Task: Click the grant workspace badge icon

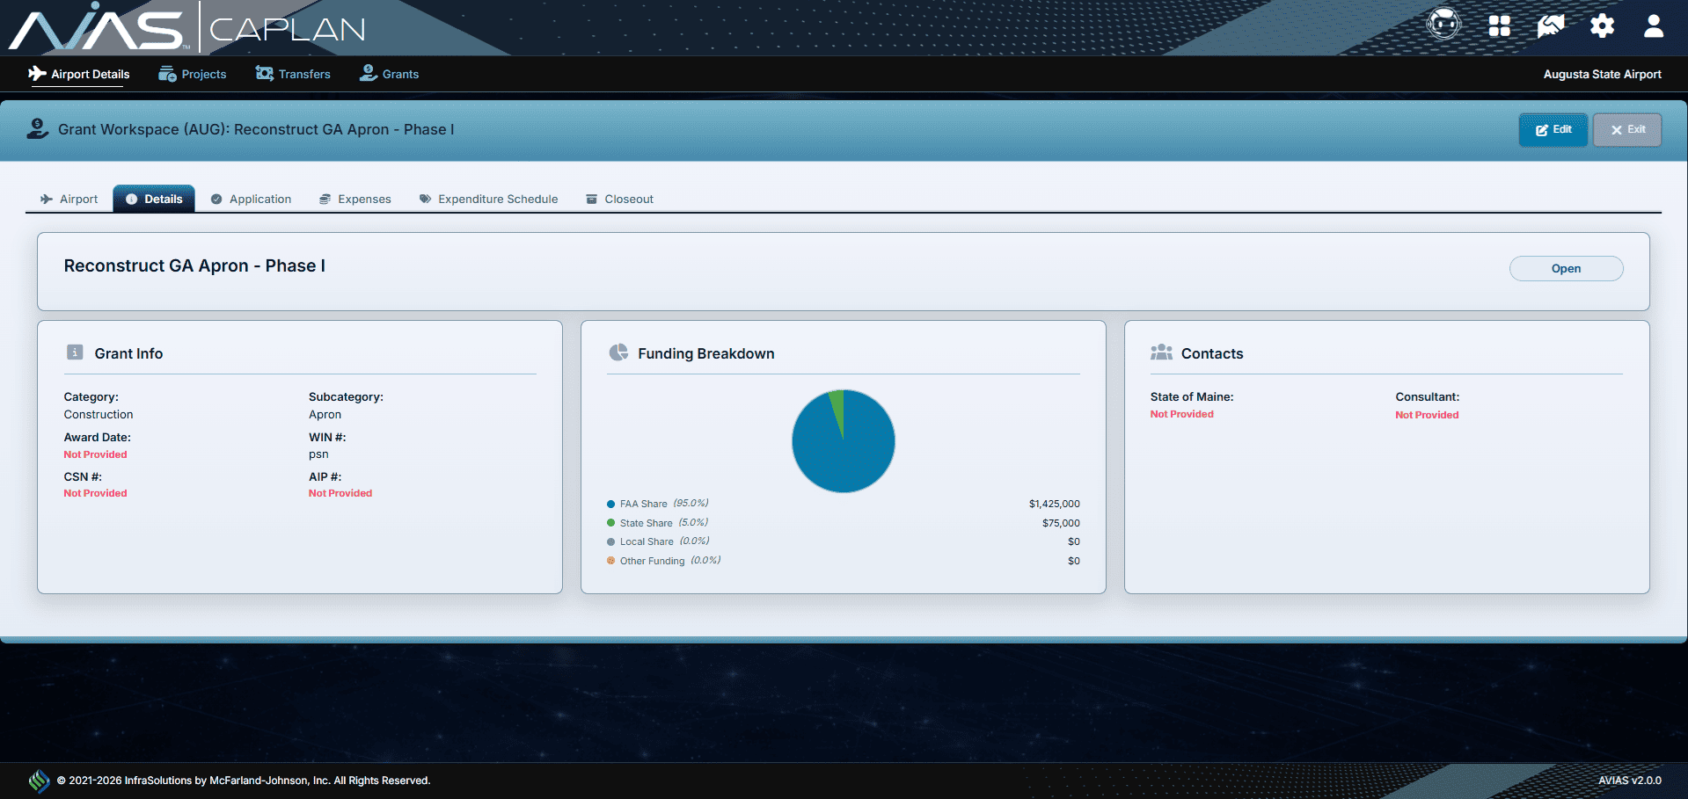Action: click(36, 128)
